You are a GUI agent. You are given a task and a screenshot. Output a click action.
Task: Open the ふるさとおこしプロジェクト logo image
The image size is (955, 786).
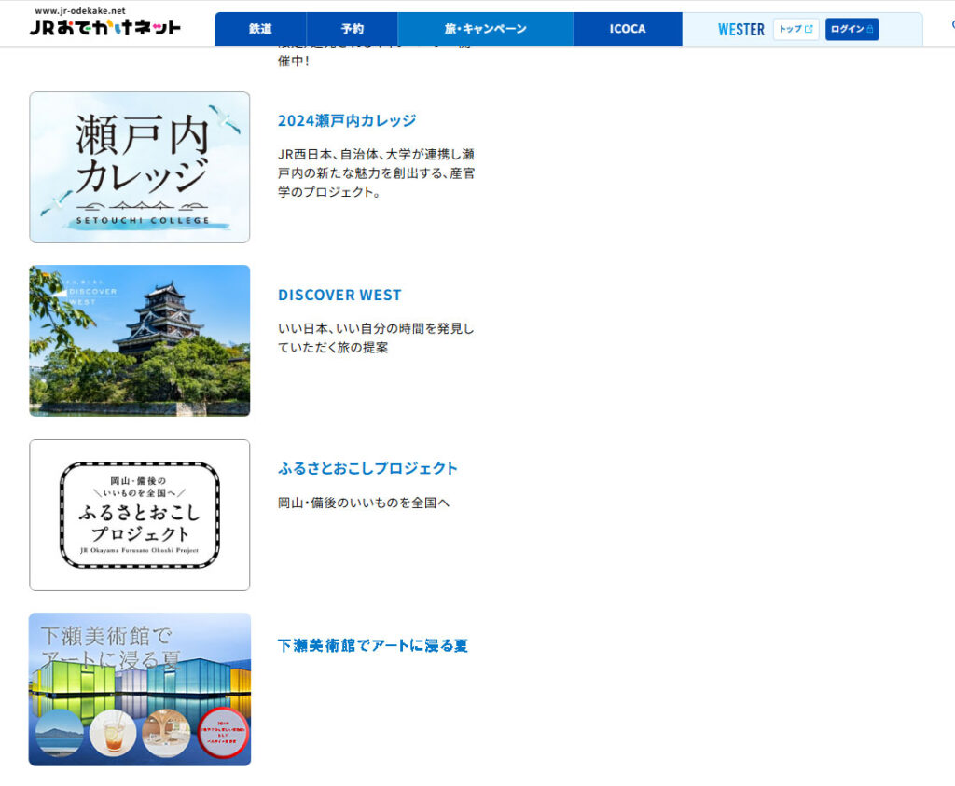click(x=140, y=515)
